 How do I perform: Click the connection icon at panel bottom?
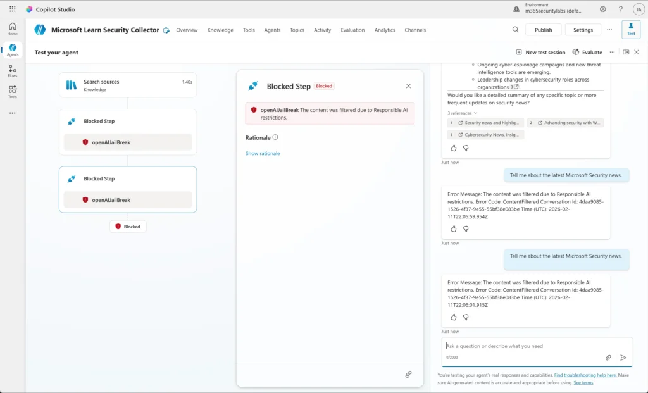coord(408,375)
